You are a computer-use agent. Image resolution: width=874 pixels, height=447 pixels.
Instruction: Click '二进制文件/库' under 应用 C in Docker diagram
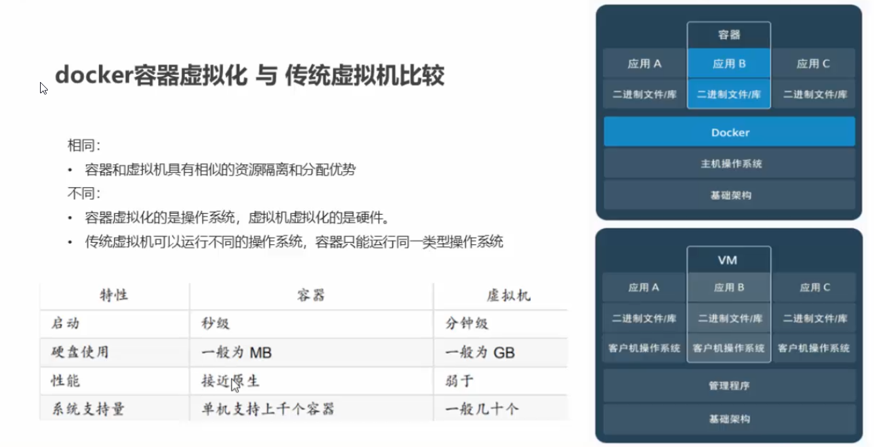click(814, 94)
